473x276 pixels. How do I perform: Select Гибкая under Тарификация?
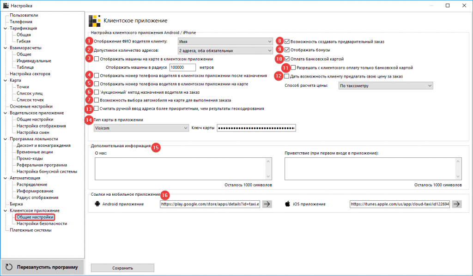coord(24,41)
